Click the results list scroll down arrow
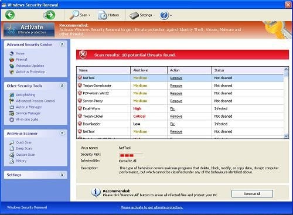 (286, 136)
